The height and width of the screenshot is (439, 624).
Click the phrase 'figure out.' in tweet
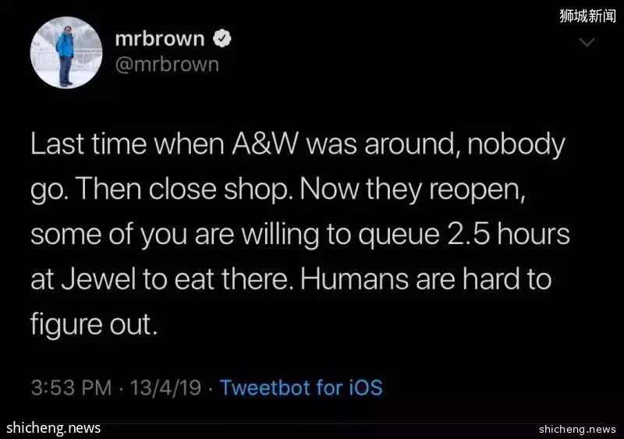(94, 325)
